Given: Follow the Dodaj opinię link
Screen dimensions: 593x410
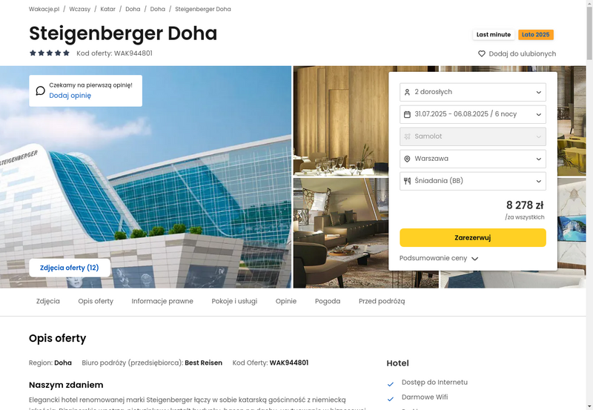Looking at the screenshot, I should [70, 96].
